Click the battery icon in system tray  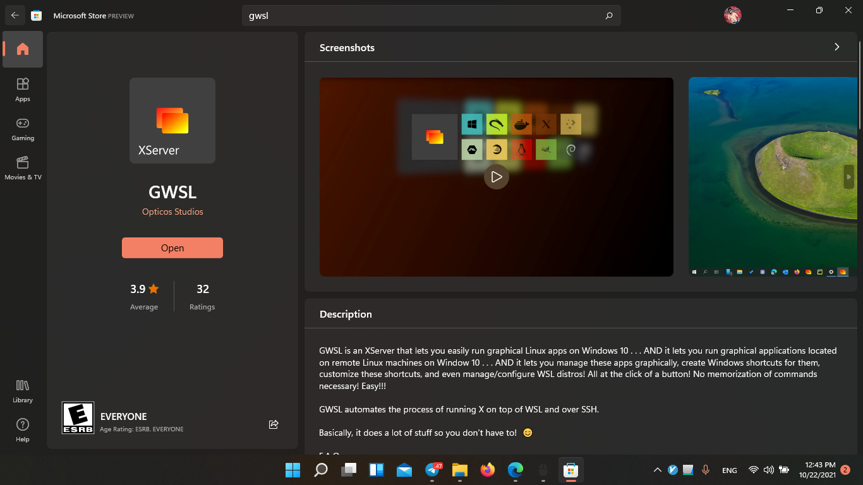(x=784, y=470)
